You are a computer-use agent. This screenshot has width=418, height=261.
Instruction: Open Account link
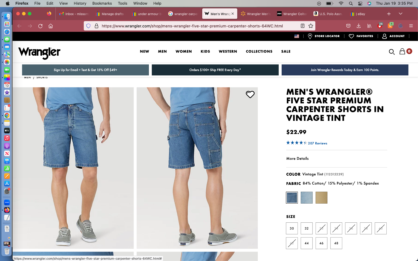(393, 36)
